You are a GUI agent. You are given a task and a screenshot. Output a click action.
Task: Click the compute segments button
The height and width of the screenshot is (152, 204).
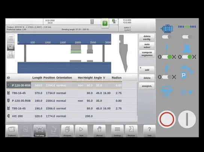pos(147,54)
